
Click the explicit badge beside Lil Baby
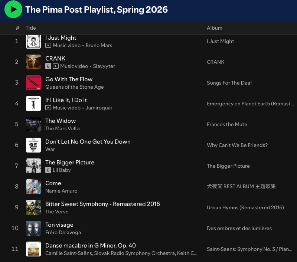coord(48,170)
